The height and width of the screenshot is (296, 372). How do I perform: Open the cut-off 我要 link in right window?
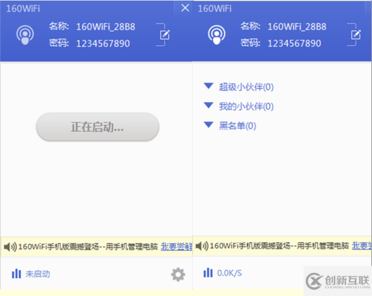pyautogui.click(x=362, y=245)
